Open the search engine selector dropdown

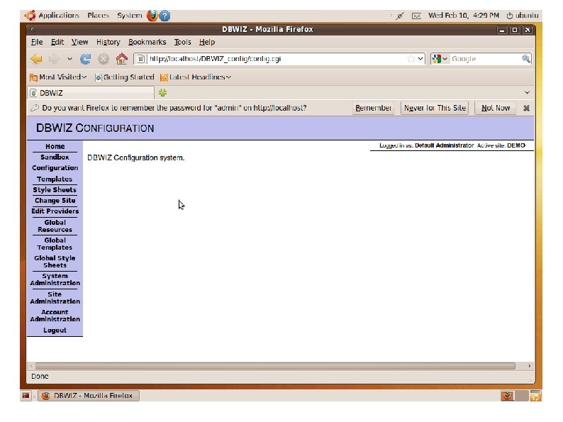tap(440, 59)
